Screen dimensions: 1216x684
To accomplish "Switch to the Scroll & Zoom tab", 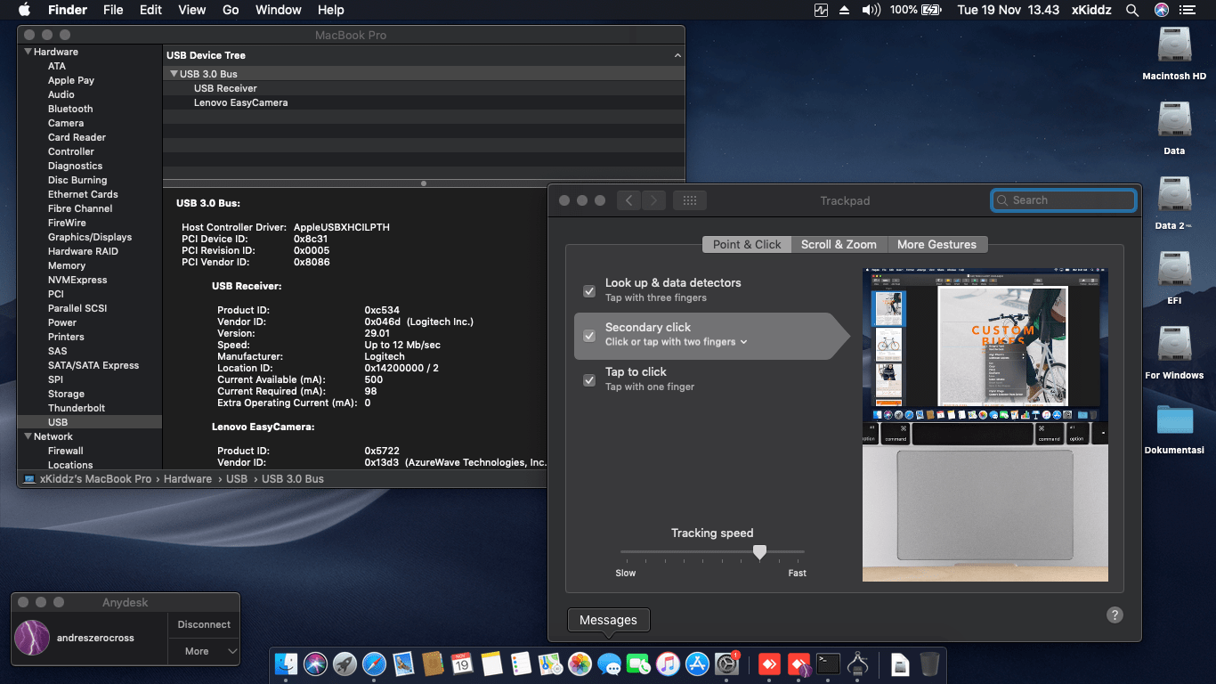I will point(839,244).
